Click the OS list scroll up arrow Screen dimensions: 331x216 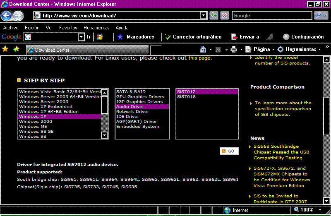[x=105, y=92]
